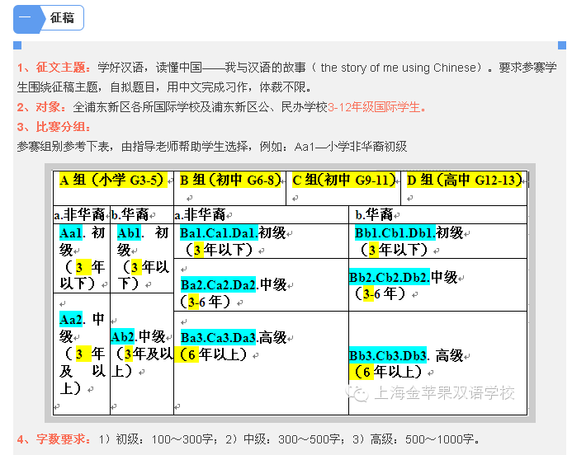This screenshot has height=455, width=572.
Task: Click the blue "一" section number badge
Action: coord(27,17)
